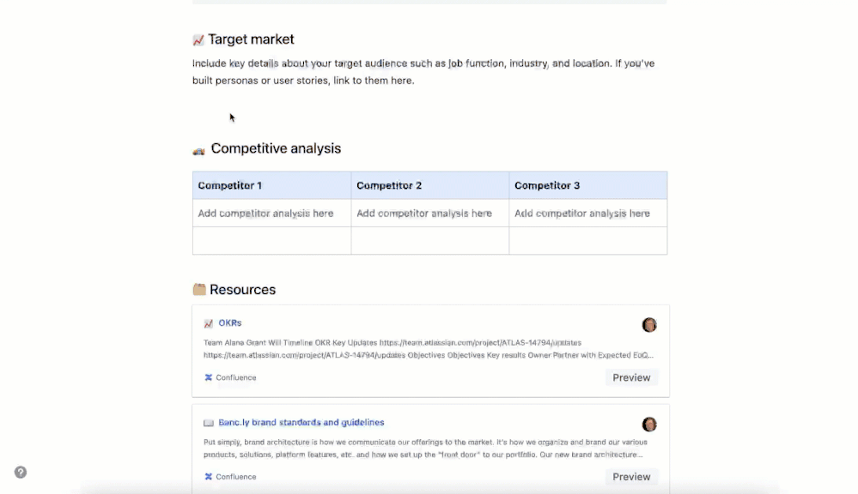This screenshot has height=494, width=858.
Task: Select the Competitor 2 table header
Action: pos(388,184)
